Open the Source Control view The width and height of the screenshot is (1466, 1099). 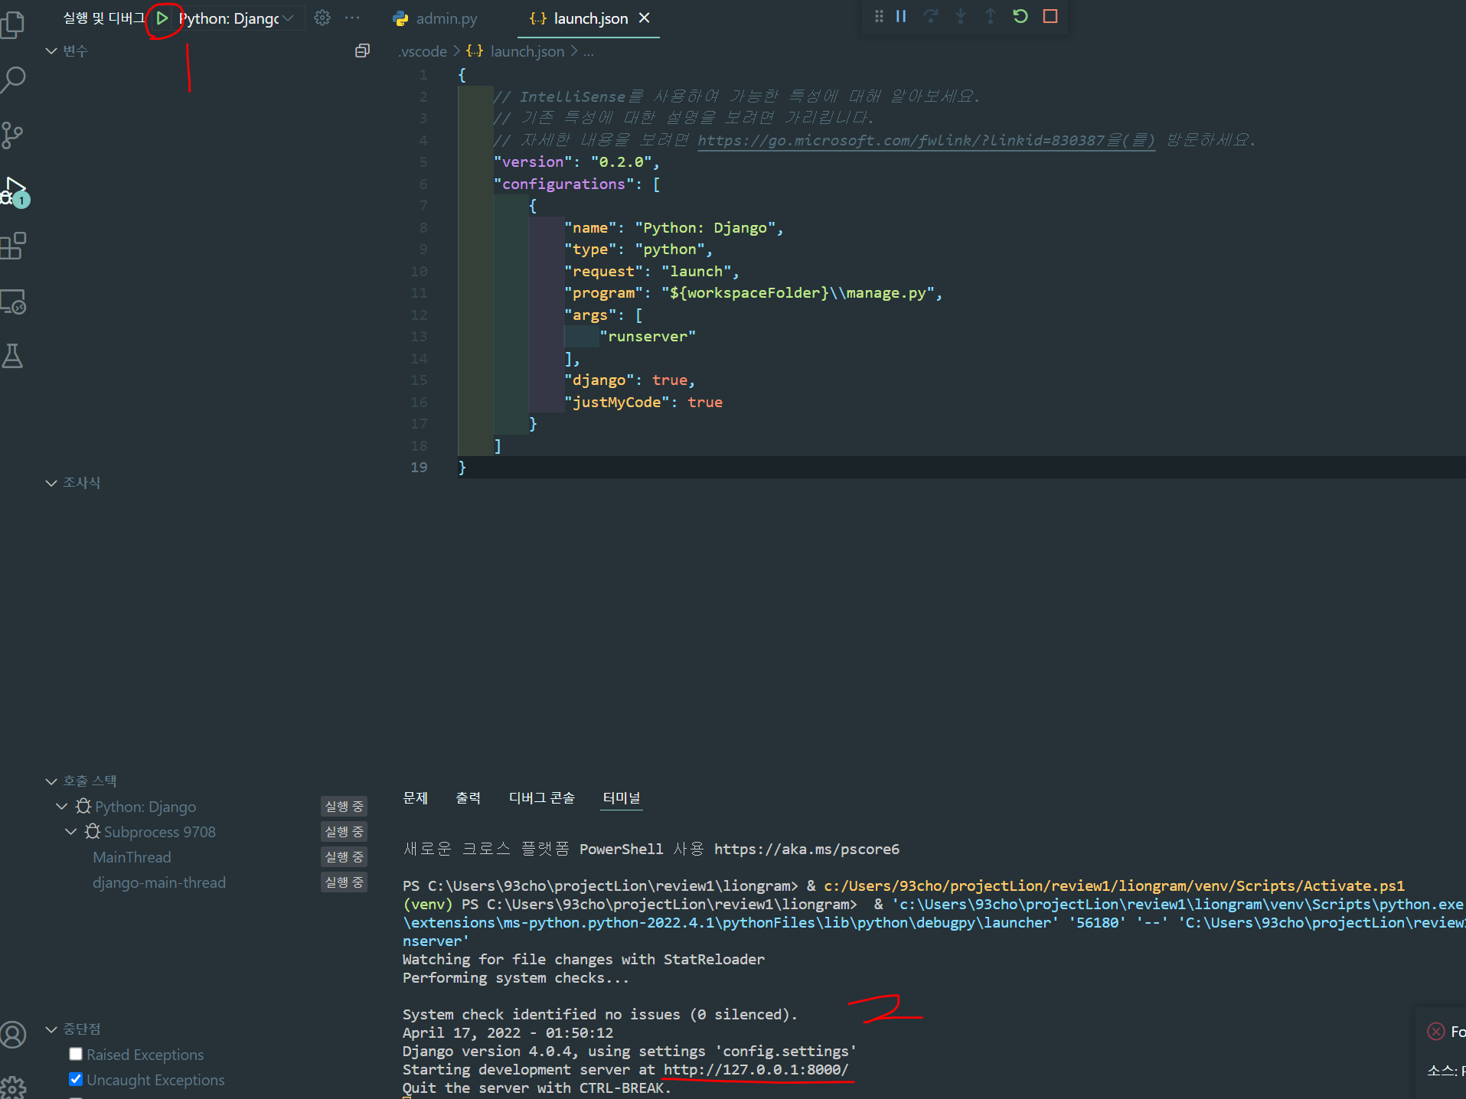[13, 135]
